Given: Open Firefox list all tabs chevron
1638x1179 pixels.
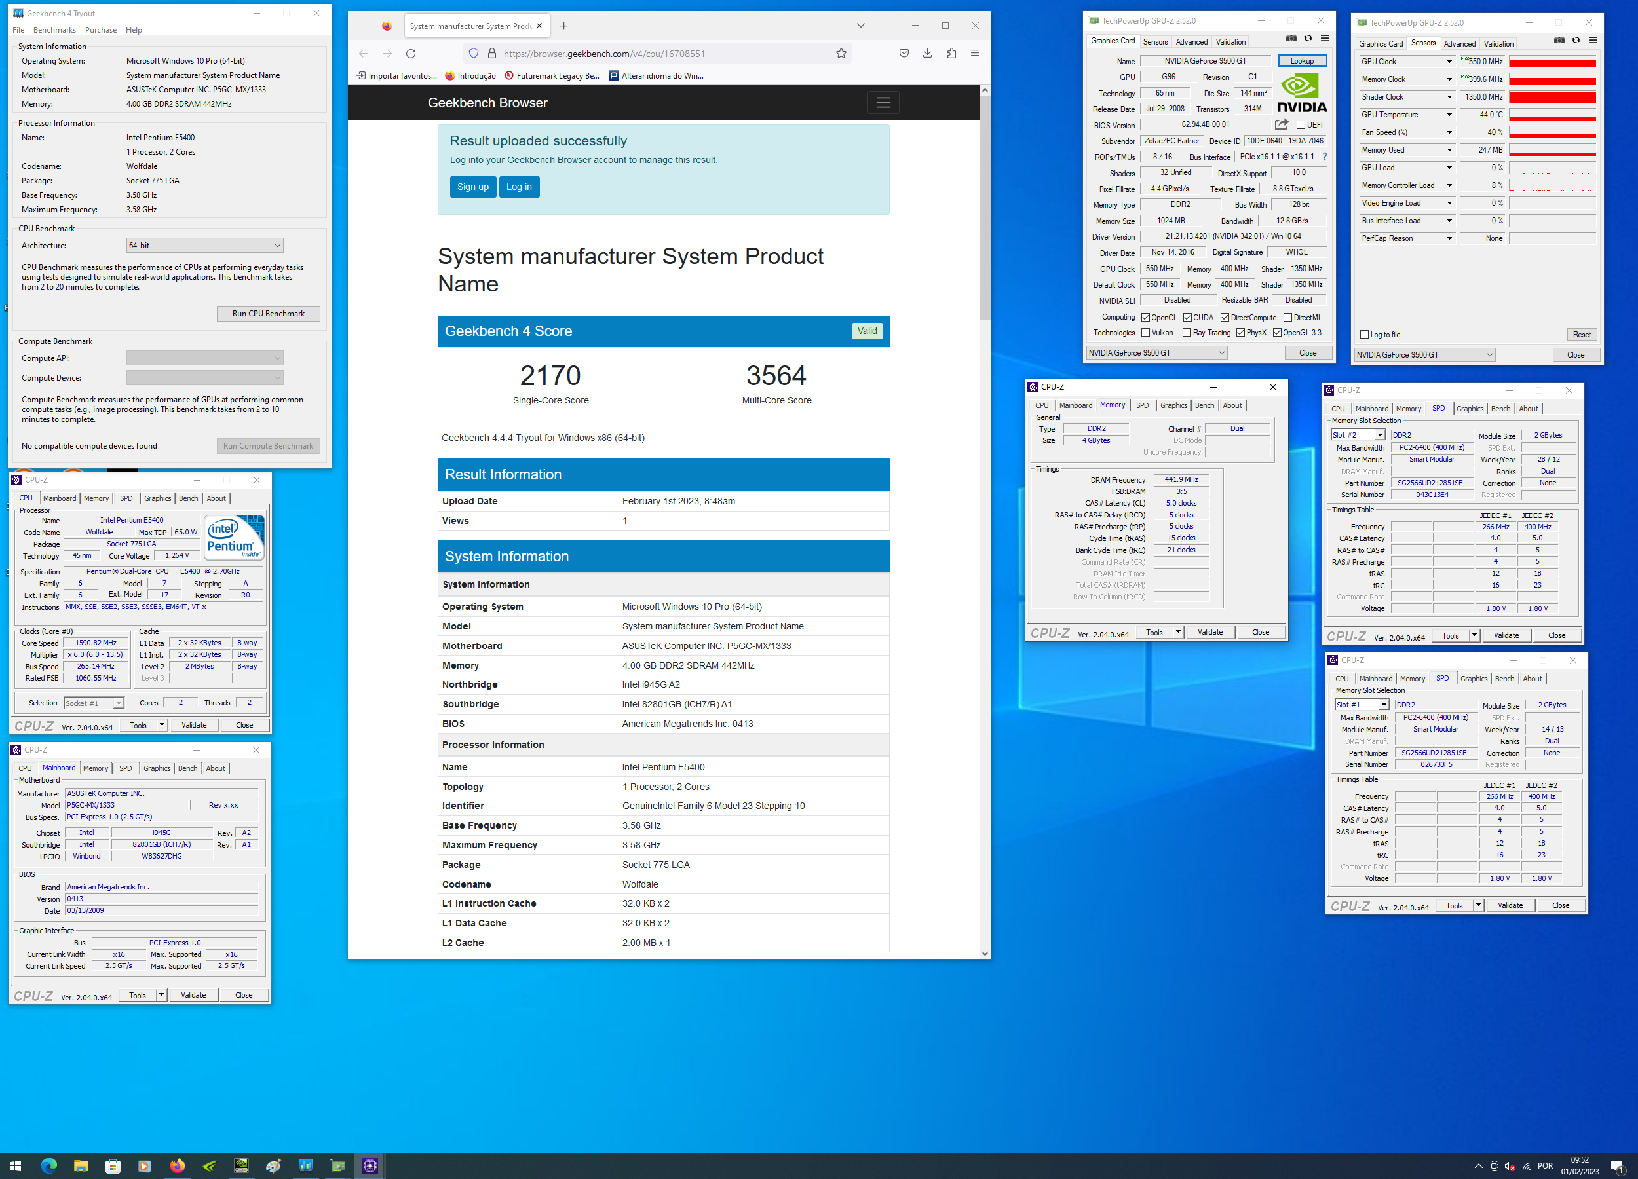Looking at the screenshot, I should [860, 26].
